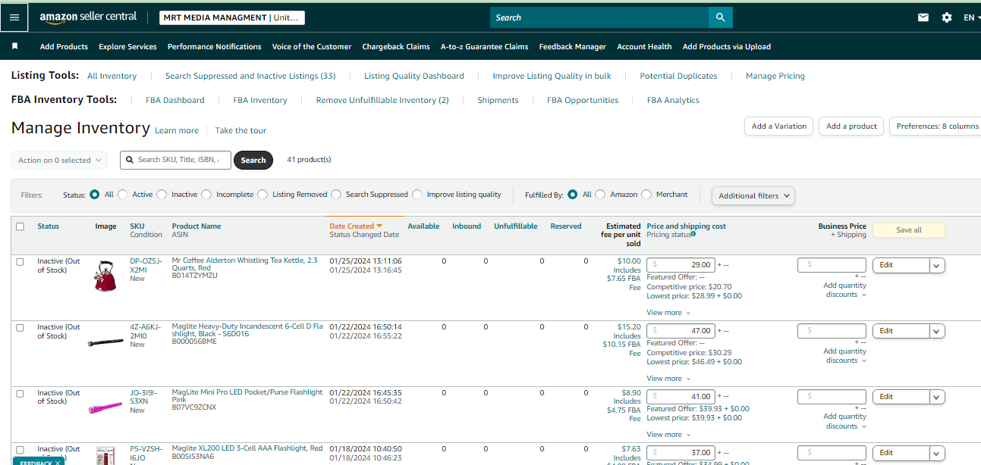
Task: Open the red tea kettle product thumbnail
Action: (x=105, y=276)
